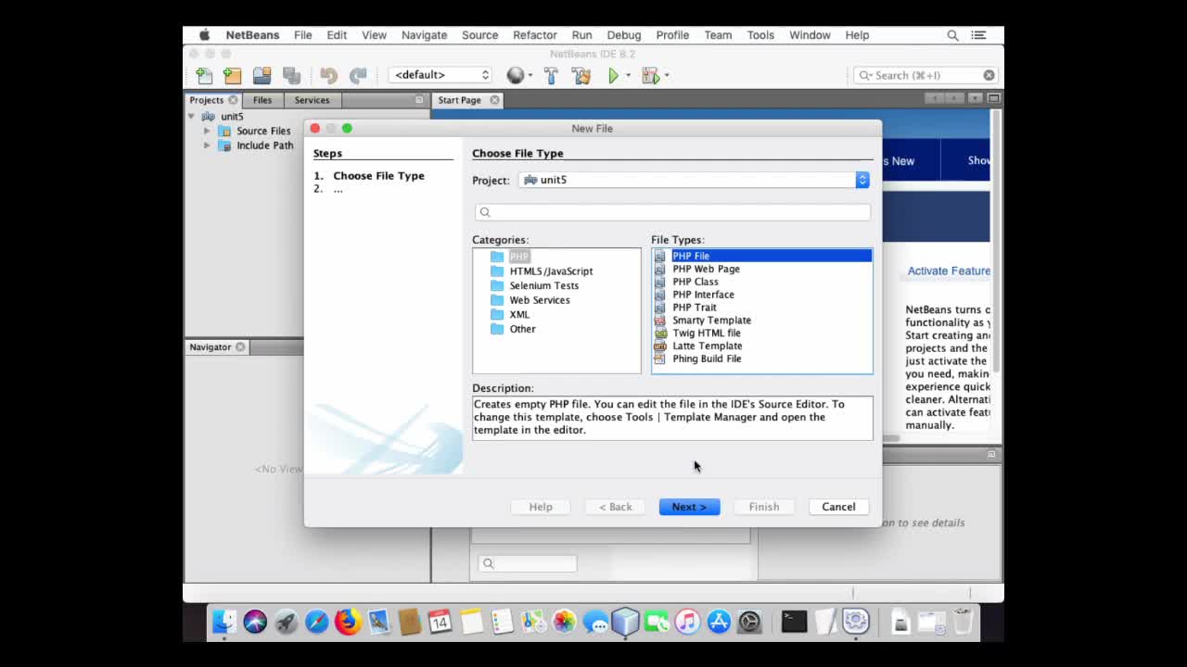Click the New Project toolbar icon
Screen dimensions: 1187x667
[x=233, y=75]
